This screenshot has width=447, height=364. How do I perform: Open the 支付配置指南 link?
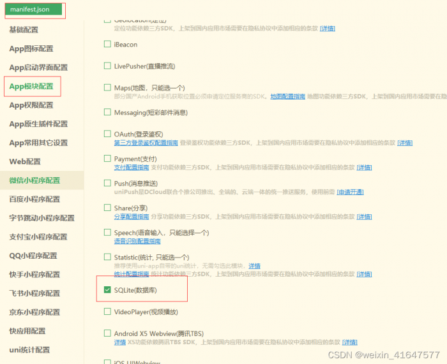132,168
